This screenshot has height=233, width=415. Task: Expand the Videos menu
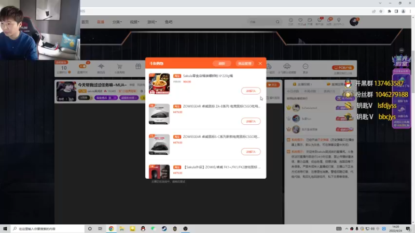(x=134, y=22)
